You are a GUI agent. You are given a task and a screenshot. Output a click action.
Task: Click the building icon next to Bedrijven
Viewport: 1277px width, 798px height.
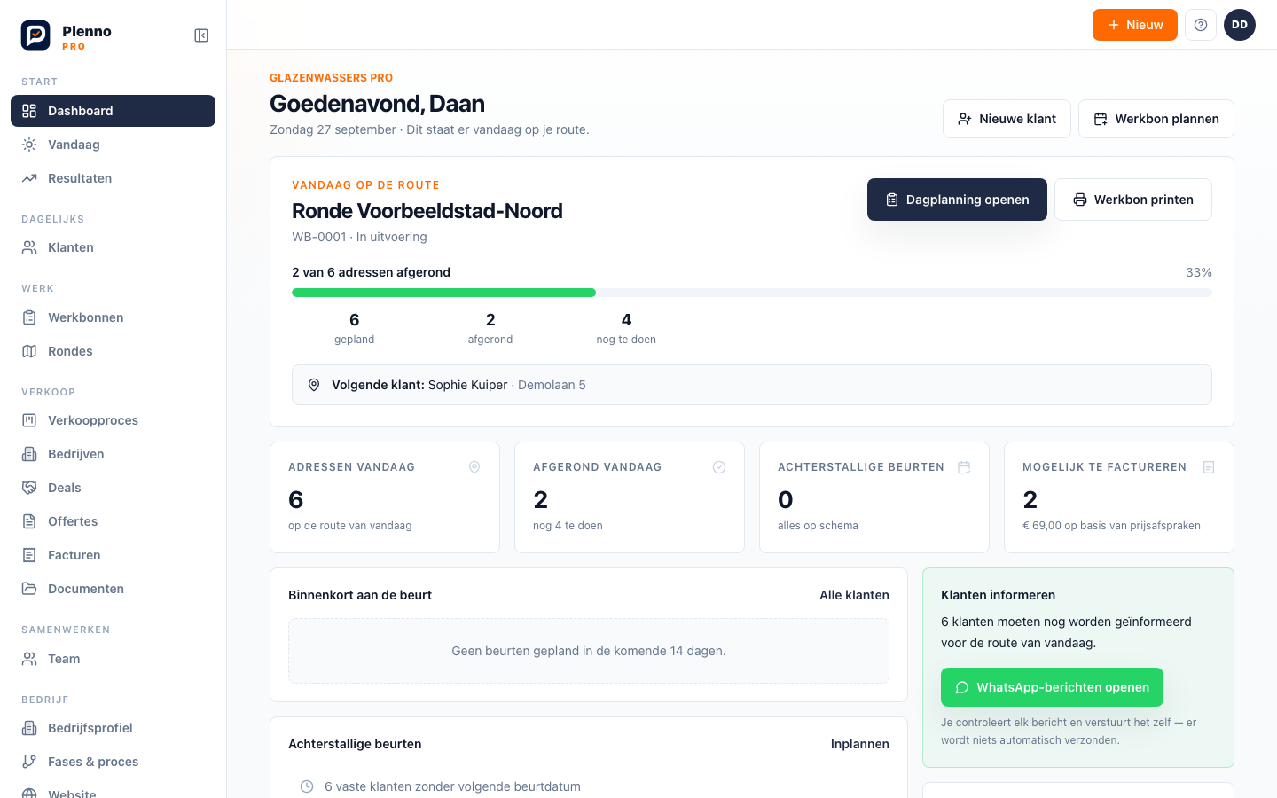29,454
